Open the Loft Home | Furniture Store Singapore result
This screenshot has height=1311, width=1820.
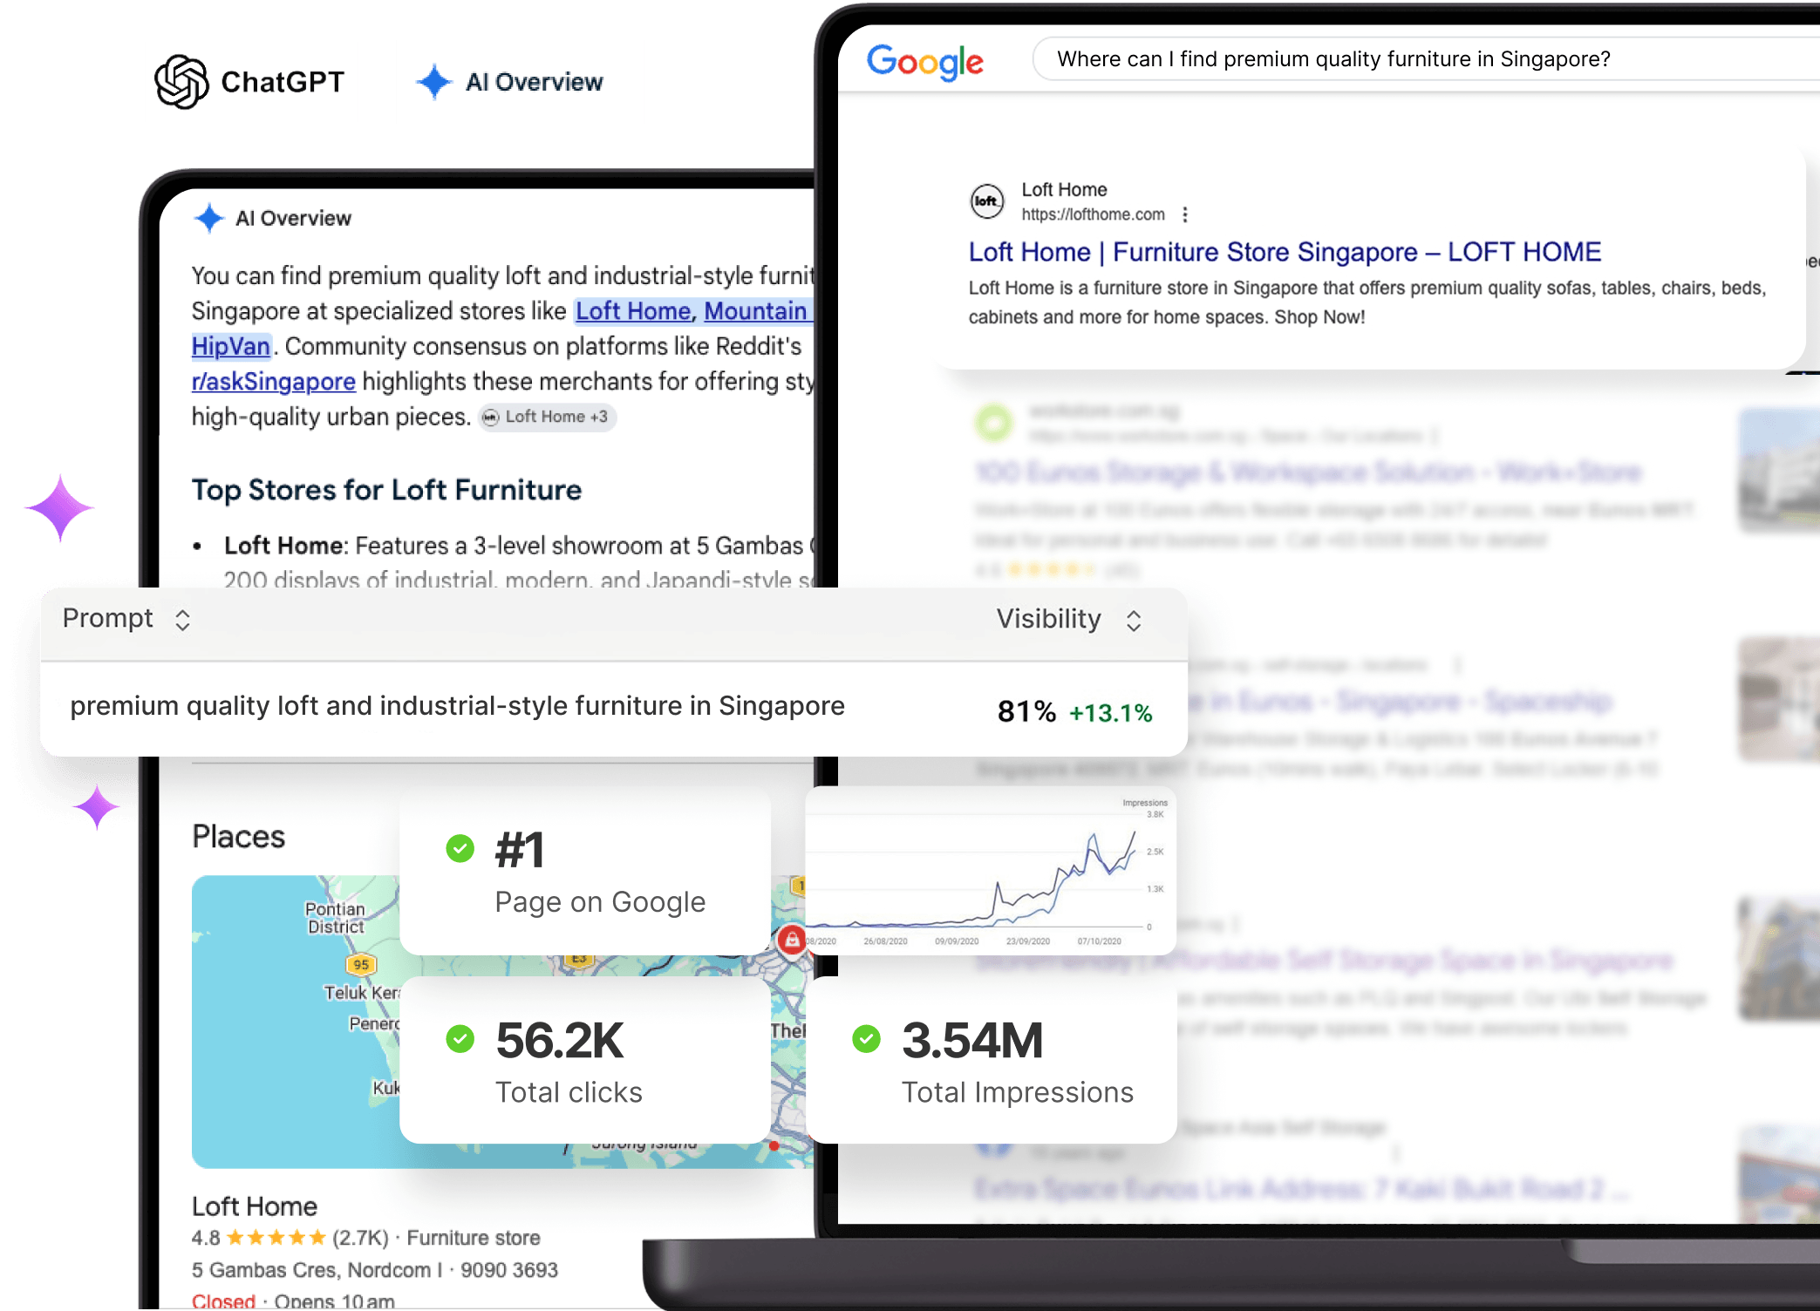(1285, 252)
